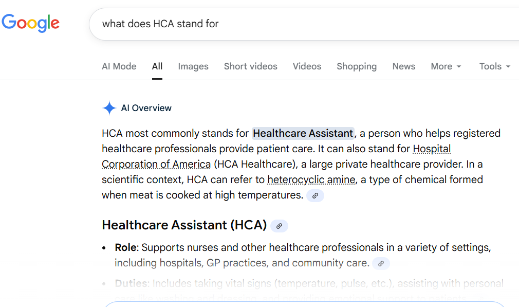
Task: Click the link icon after high temperatures
Action: pos(315,196)
